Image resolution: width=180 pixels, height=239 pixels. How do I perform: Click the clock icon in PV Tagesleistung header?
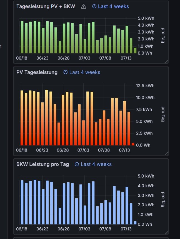click(66, 72)
